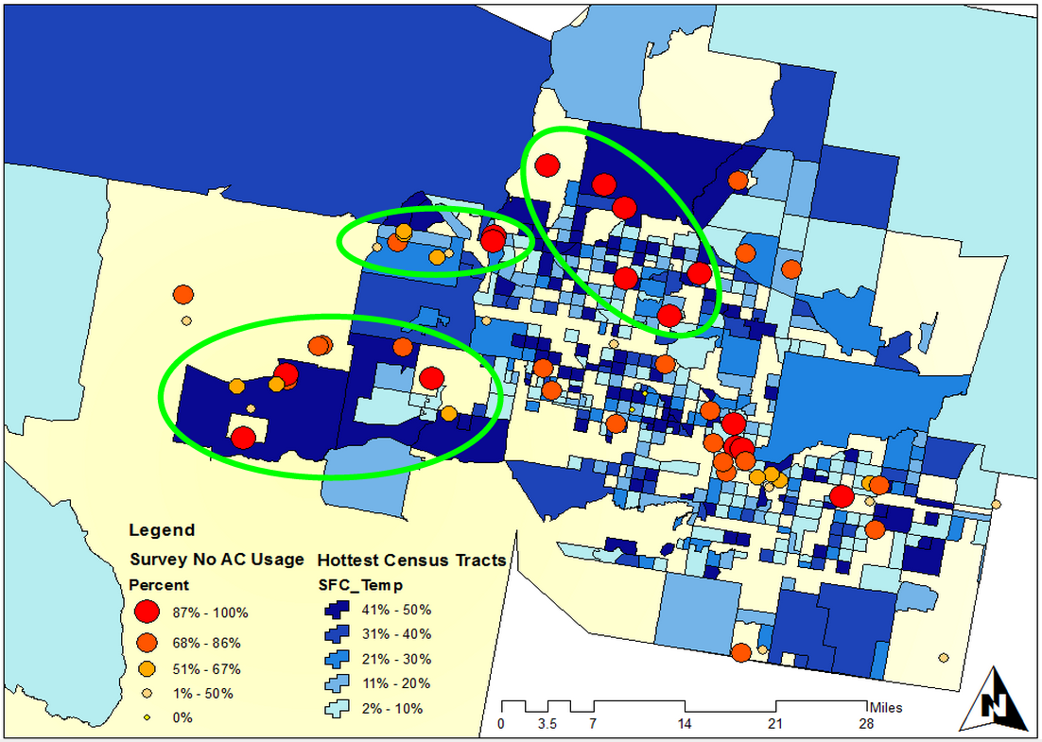Click the red circle inside the white cutout of the navy tract
The image size is (1042, 742).
coord(243,438)
